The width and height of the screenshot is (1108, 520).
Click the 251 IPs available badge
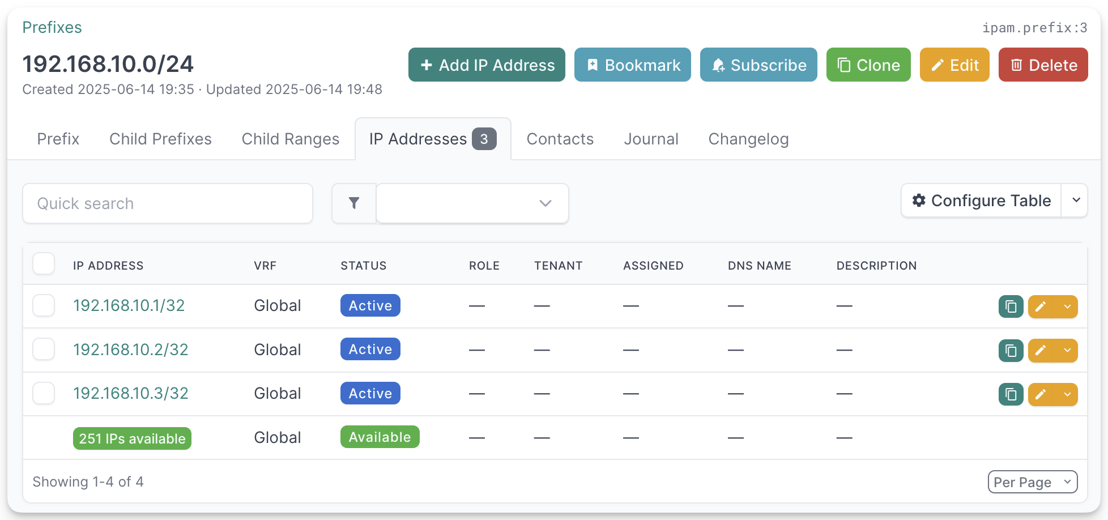[x=132, y=438]
